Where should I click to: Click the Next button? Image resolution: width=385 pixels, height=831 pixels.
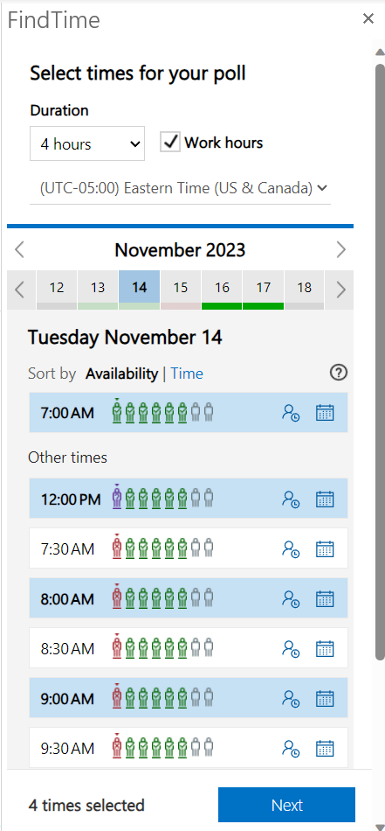pyautogui.click(x=286, y=805)
